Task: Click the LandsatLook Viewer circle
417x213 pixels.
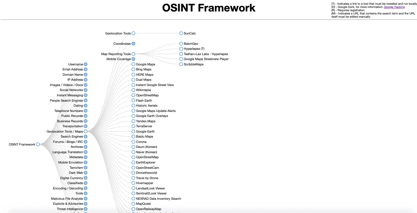Action: pyautogui.click(x=133, y=188)
